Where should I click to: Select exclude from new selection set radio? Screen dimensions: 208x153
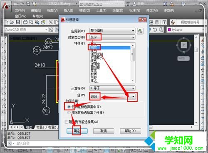click(x=69, y=112)
